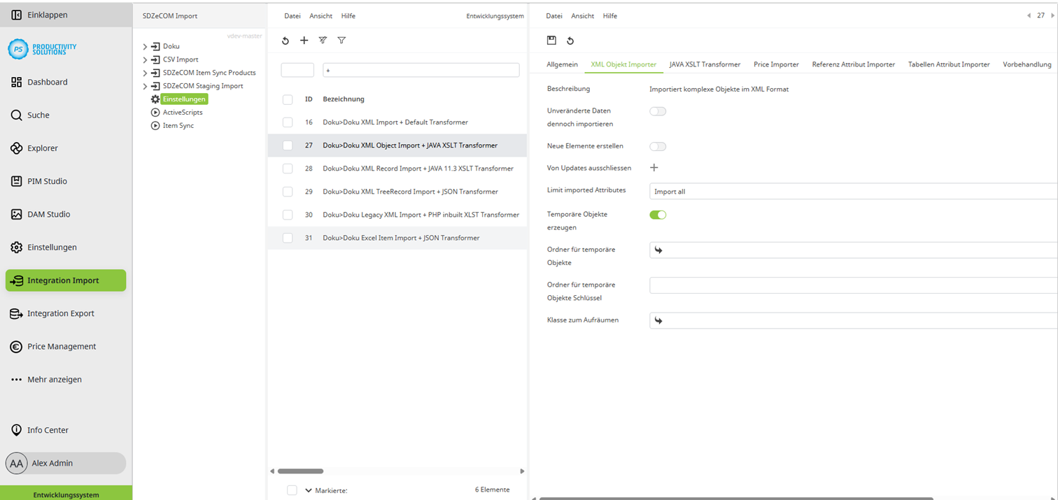Click the refresh icon above the import list
The image size is (1058, 500).
[x=285, y=41]
